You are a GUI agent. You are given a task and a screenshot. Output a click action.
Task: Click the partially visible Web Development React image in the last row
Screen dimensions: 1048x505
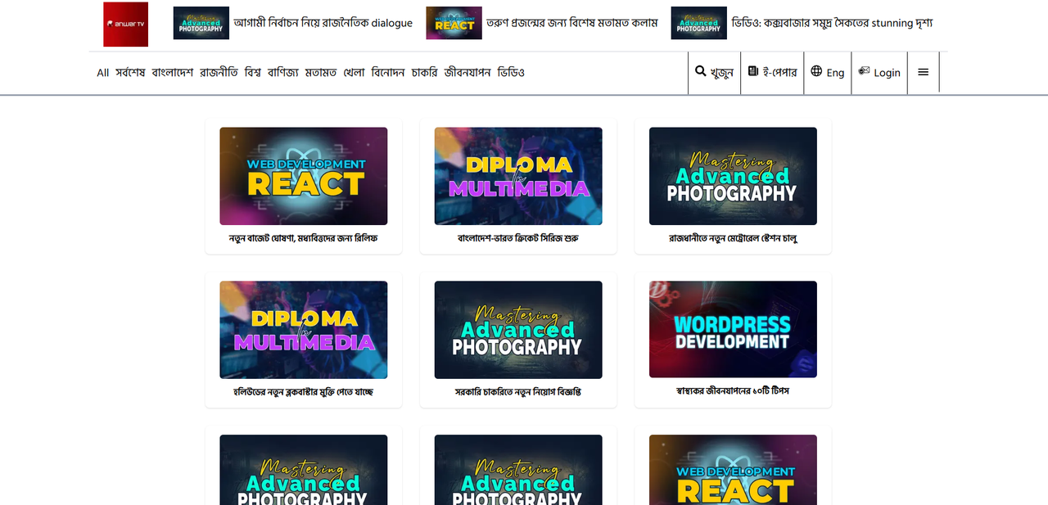[x=733, y=470]
